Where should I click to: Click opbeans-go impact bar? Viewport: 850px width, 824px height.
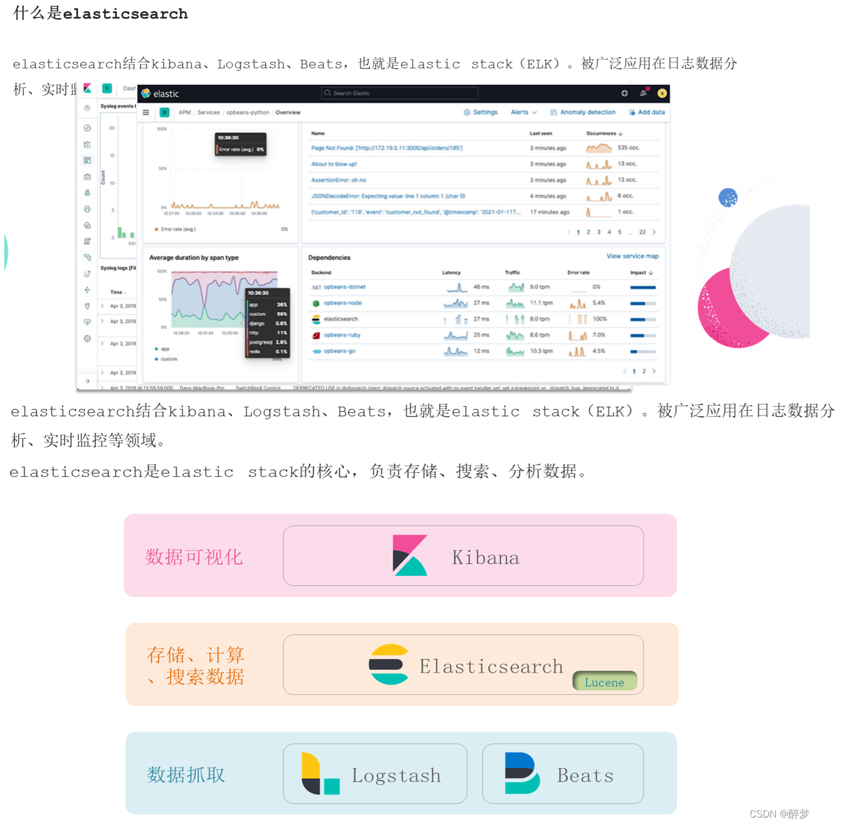pos(643,352)
